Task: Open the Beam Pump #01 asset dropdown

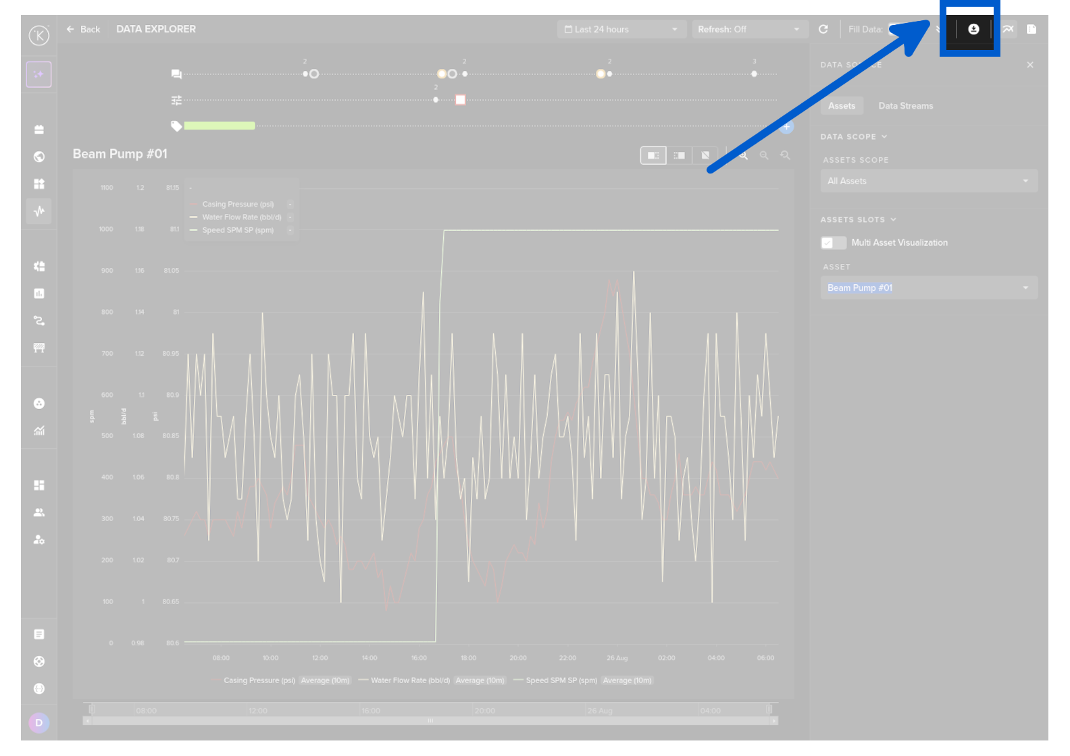Action: [929, 288]
